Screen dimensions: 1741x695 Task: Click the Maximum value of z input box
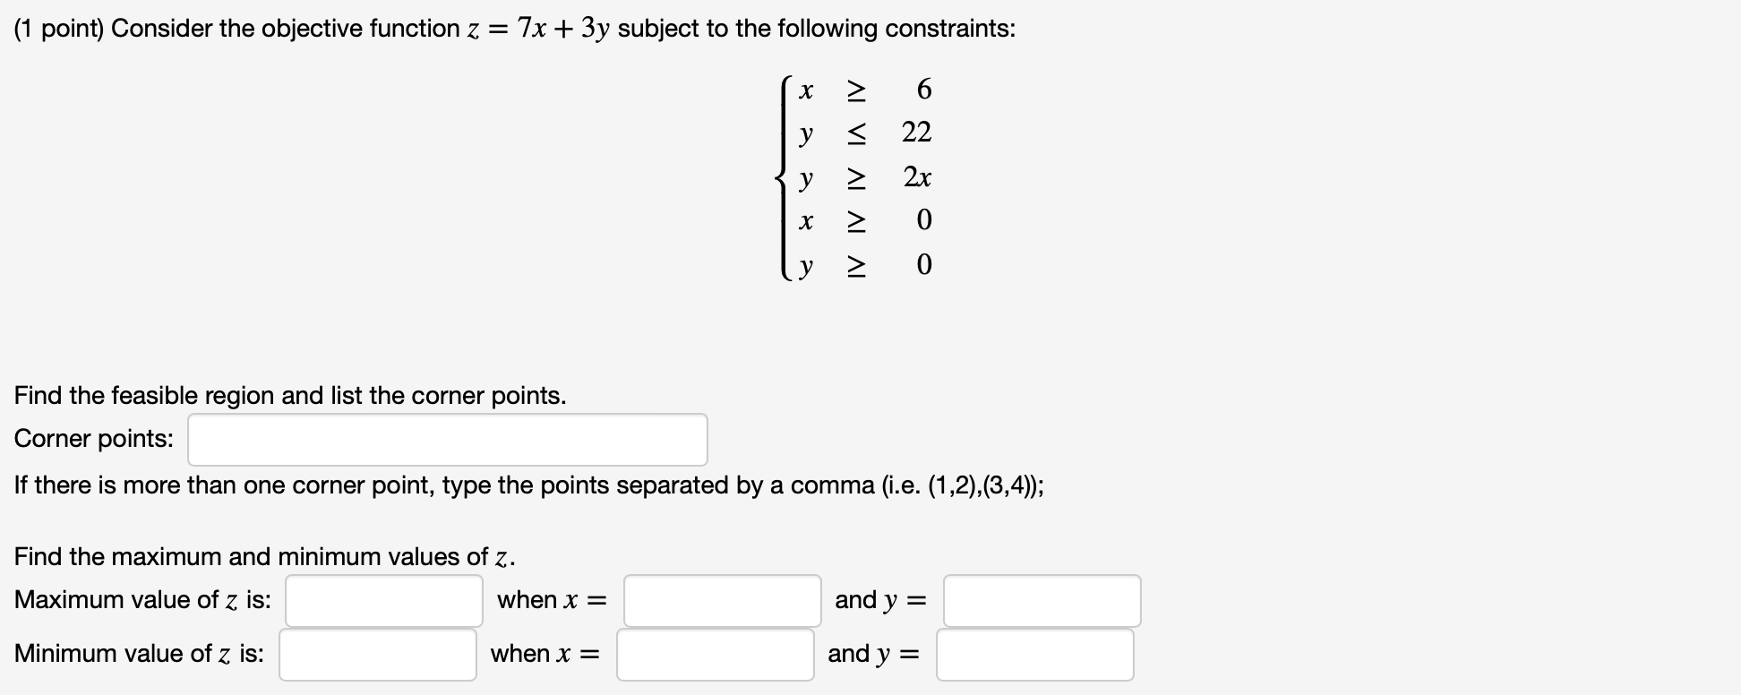click(383, 600)
